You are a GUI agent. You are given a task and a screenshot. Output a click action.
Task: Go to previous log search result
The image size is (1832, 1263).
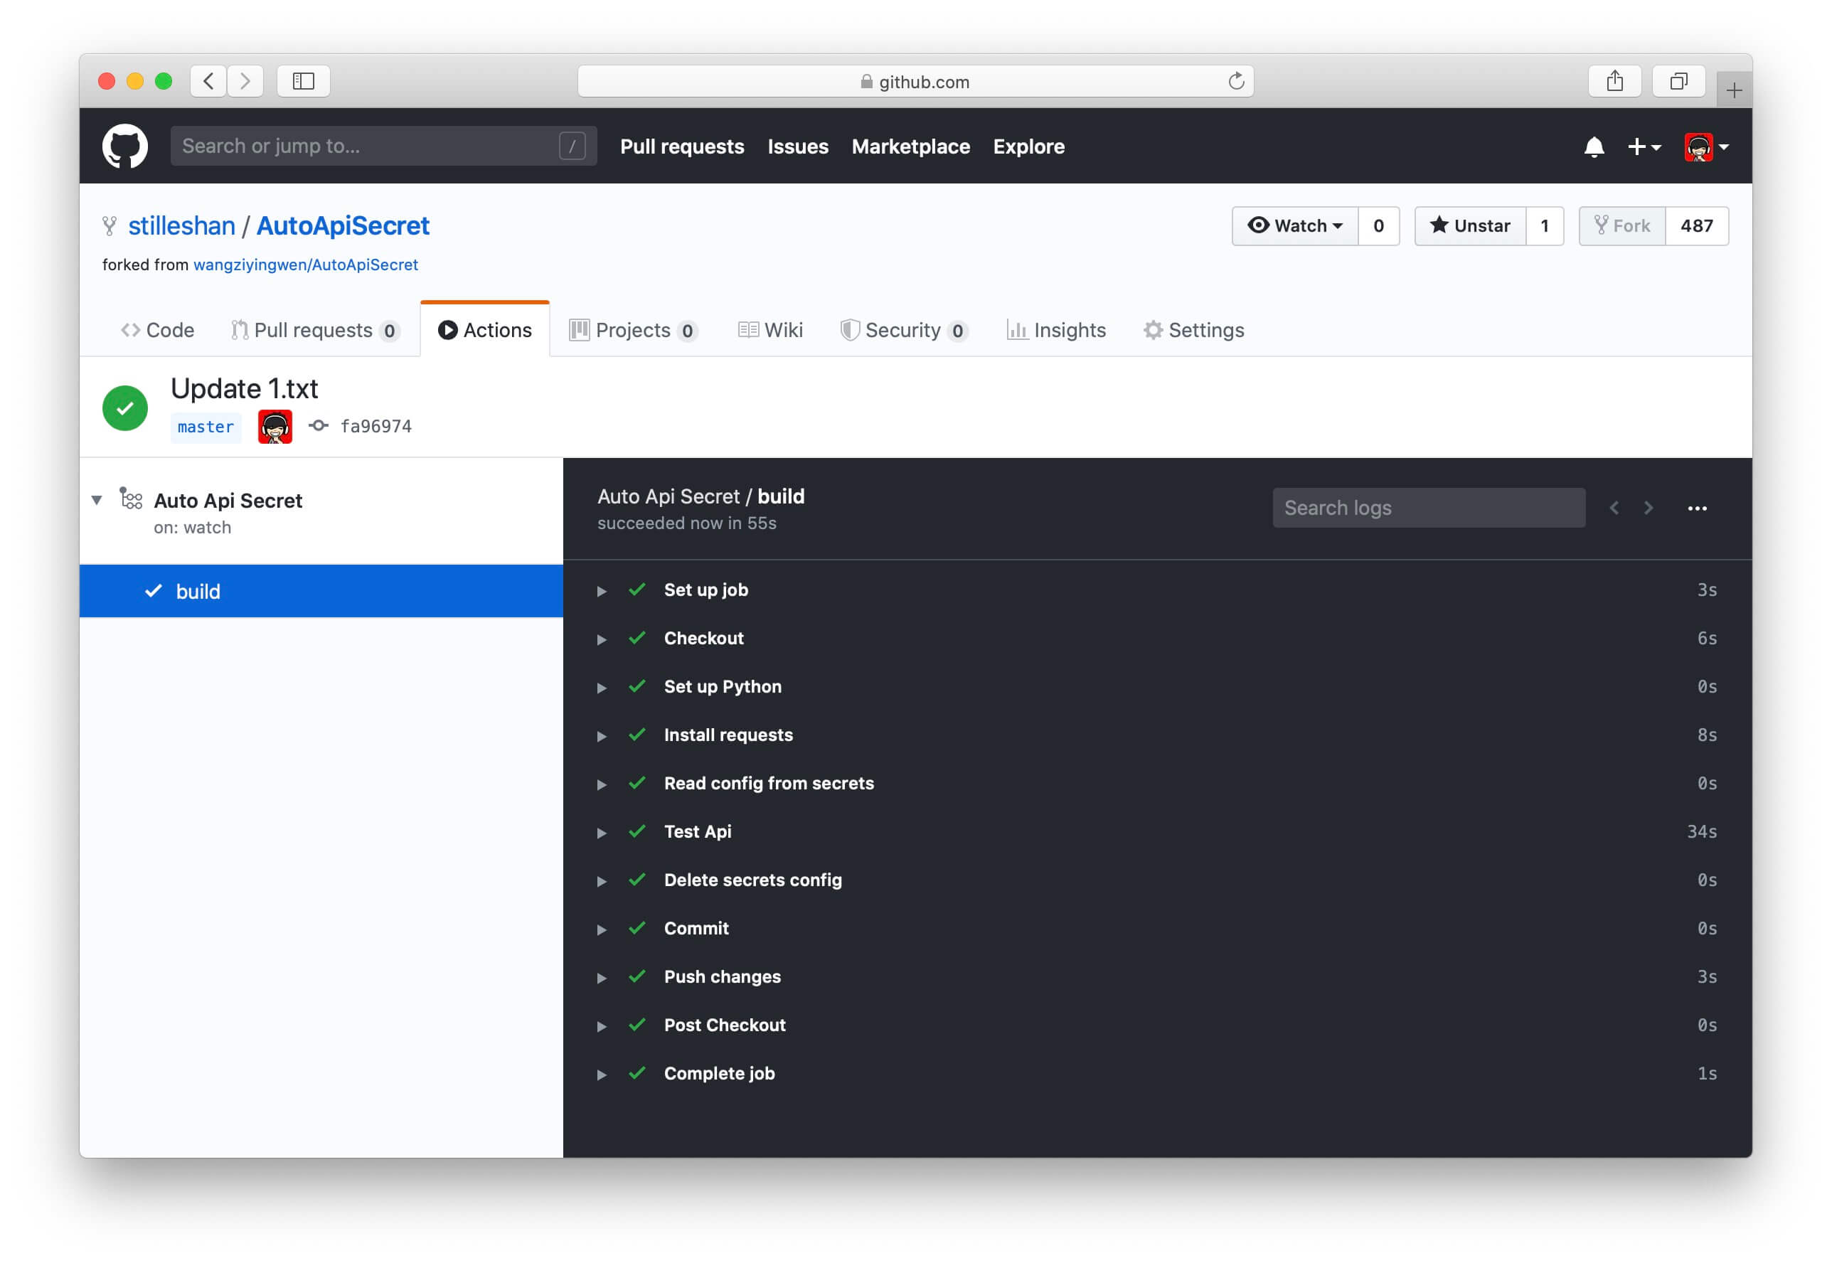[x=1614, y=508]
